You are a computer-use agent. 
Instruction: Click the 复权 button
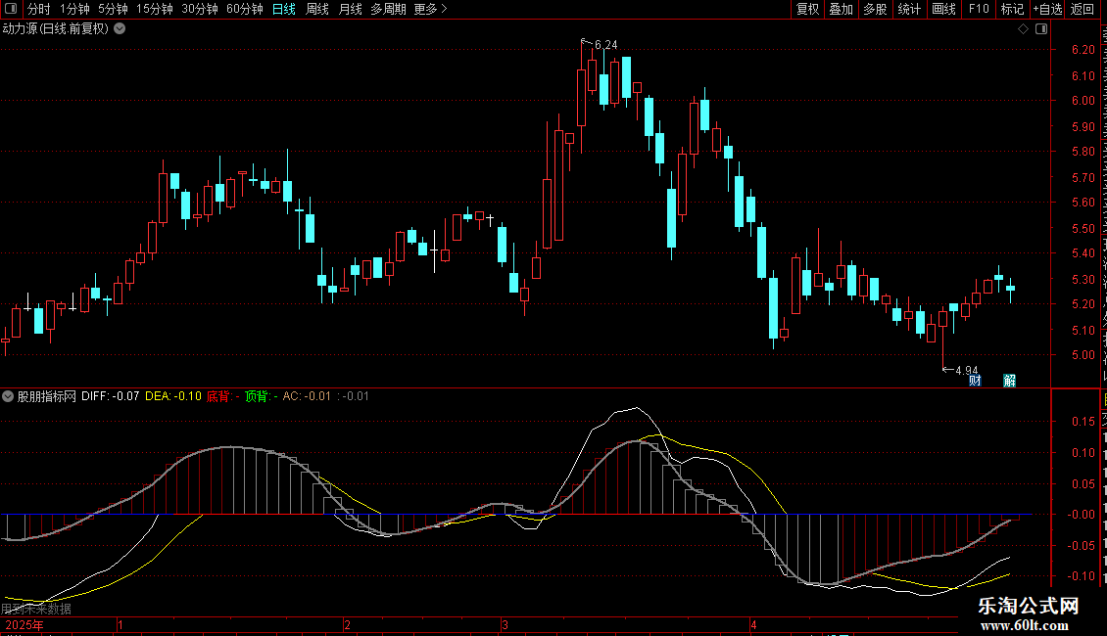(807, 9)
